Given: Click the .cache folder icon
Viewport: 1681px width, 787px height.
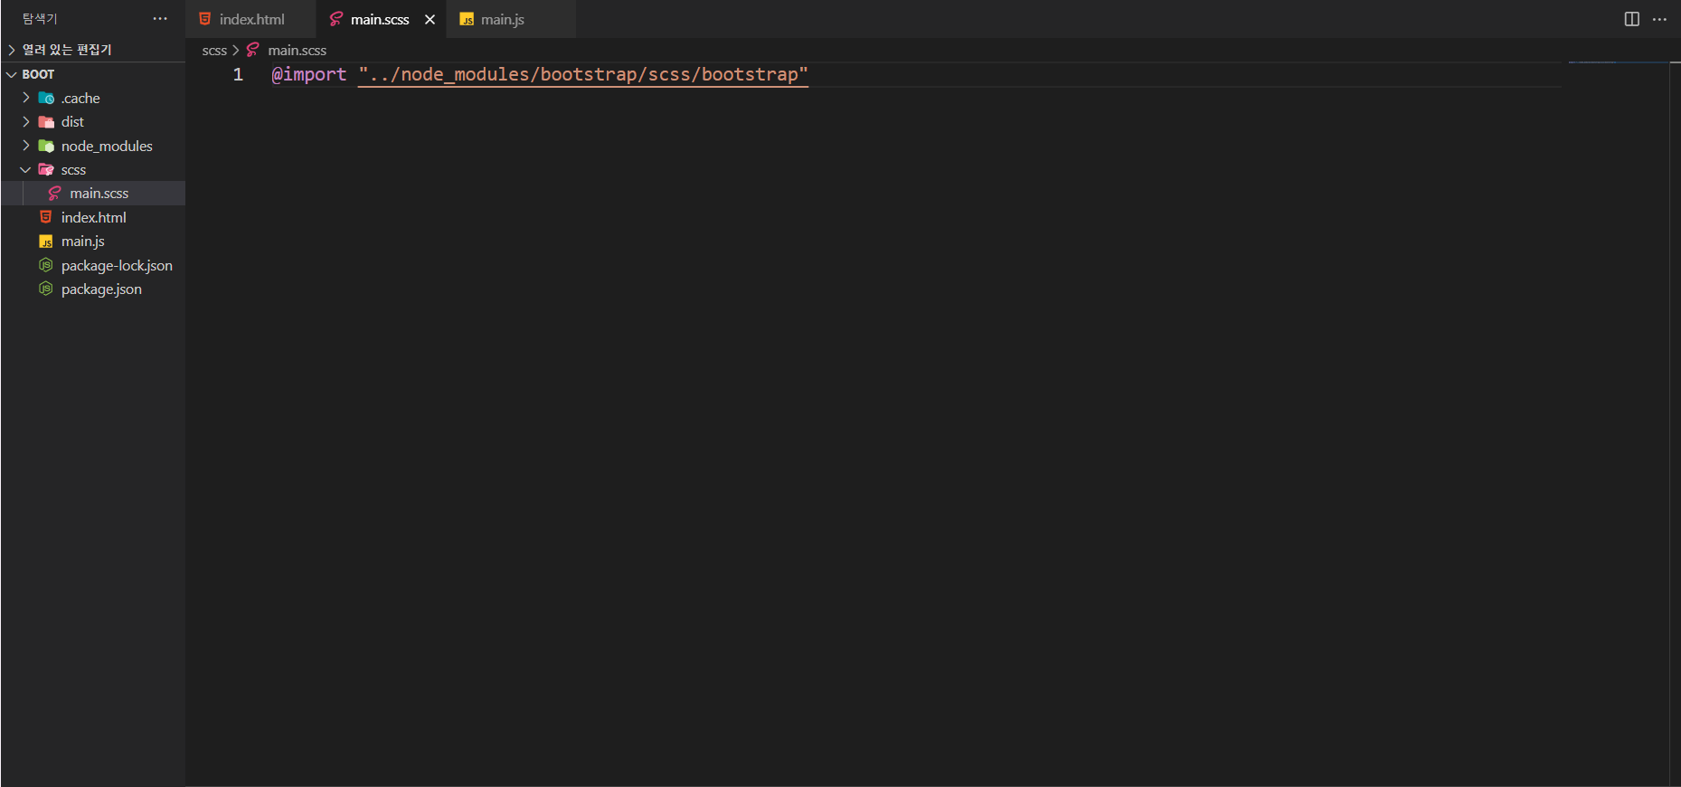Looking at the screenshot, I should click(x=46, y=98).
